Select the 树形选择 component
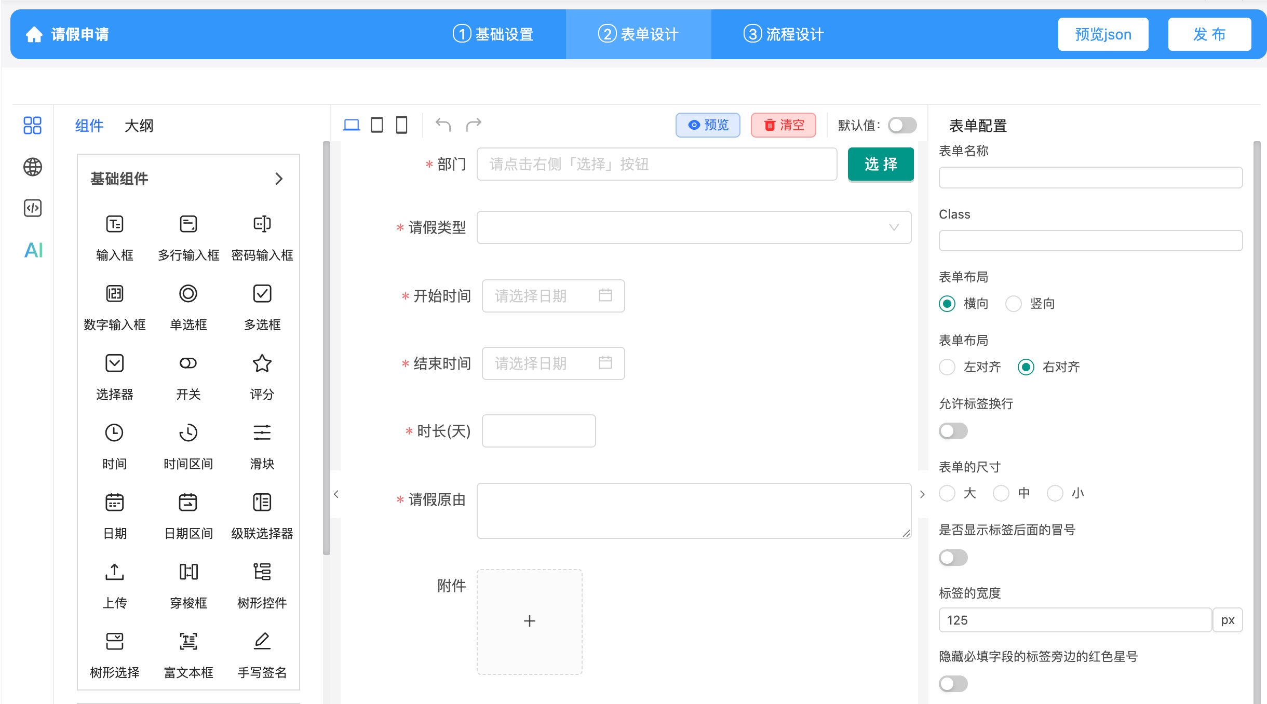The height and width of the screenshot is (704, 1267). [115, 655]
